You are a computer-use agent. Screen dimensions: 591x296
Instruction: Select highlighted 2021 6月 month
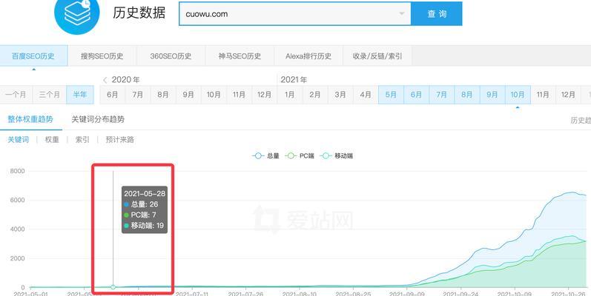click(x=416, y=95)
